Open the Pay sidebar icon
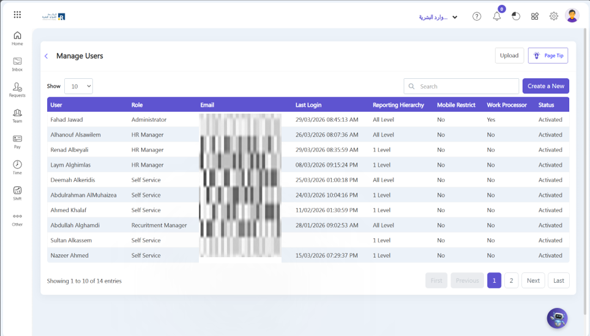 (x=17, y=142)
